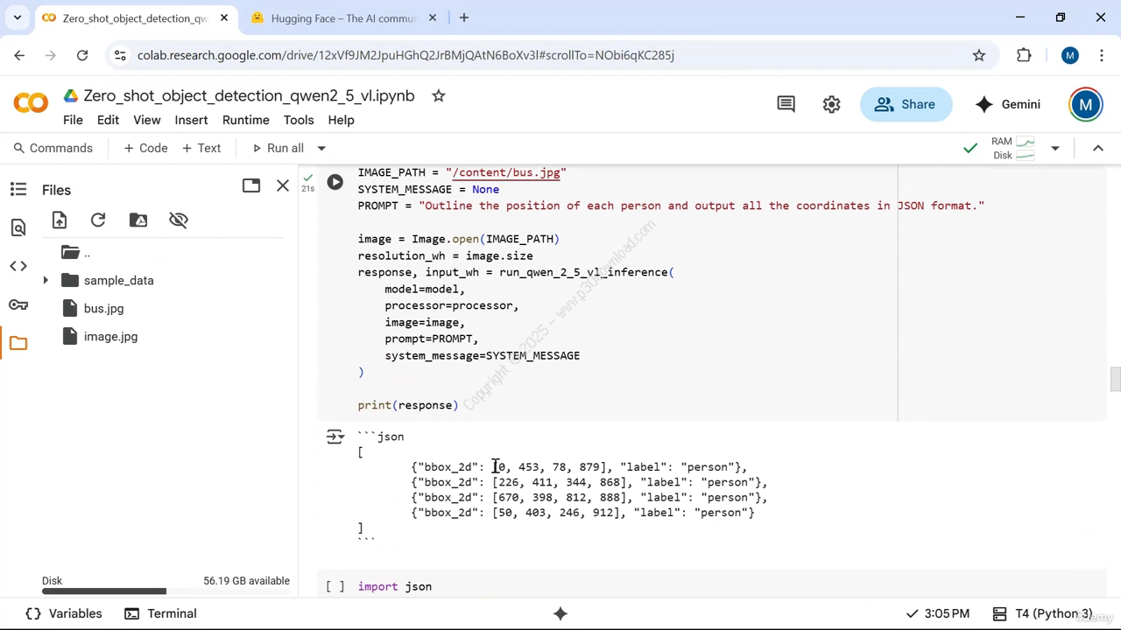Open the Find and replace sidebar
The height and width of the screenshot is (630, 1121).
(x=18, y=228)
